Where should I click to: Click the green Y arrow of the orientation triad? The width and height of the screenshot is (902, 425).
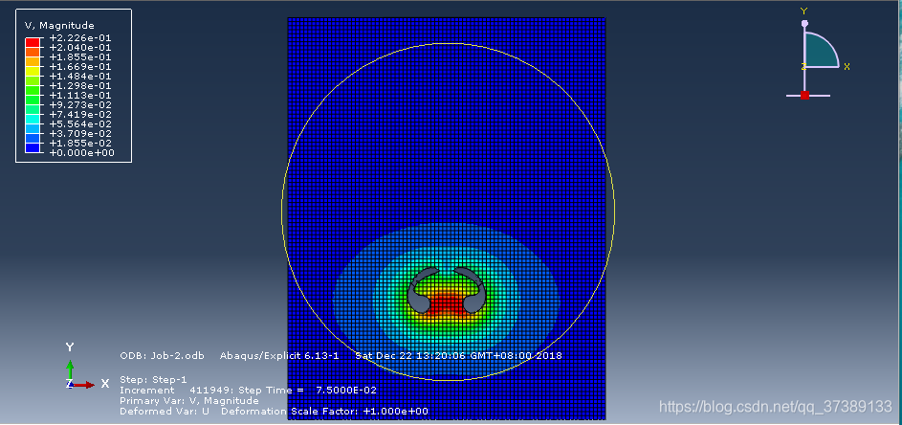coord(70,368)
